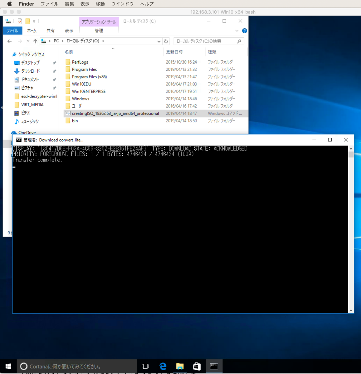Click the Cortana search box
The image size is (361, 374).
(77, 367)
